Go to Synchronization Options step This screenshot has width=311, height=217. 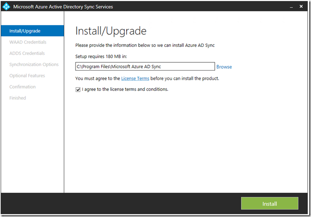(x=34, y=64)
